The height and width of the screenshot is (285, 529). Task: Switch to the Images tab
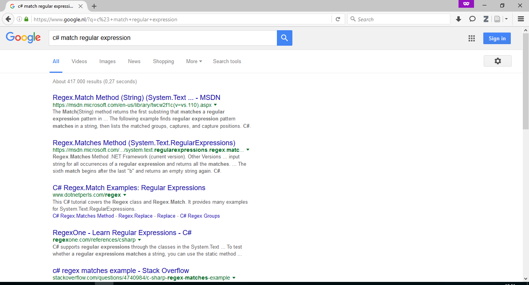(x=108, y=61)
